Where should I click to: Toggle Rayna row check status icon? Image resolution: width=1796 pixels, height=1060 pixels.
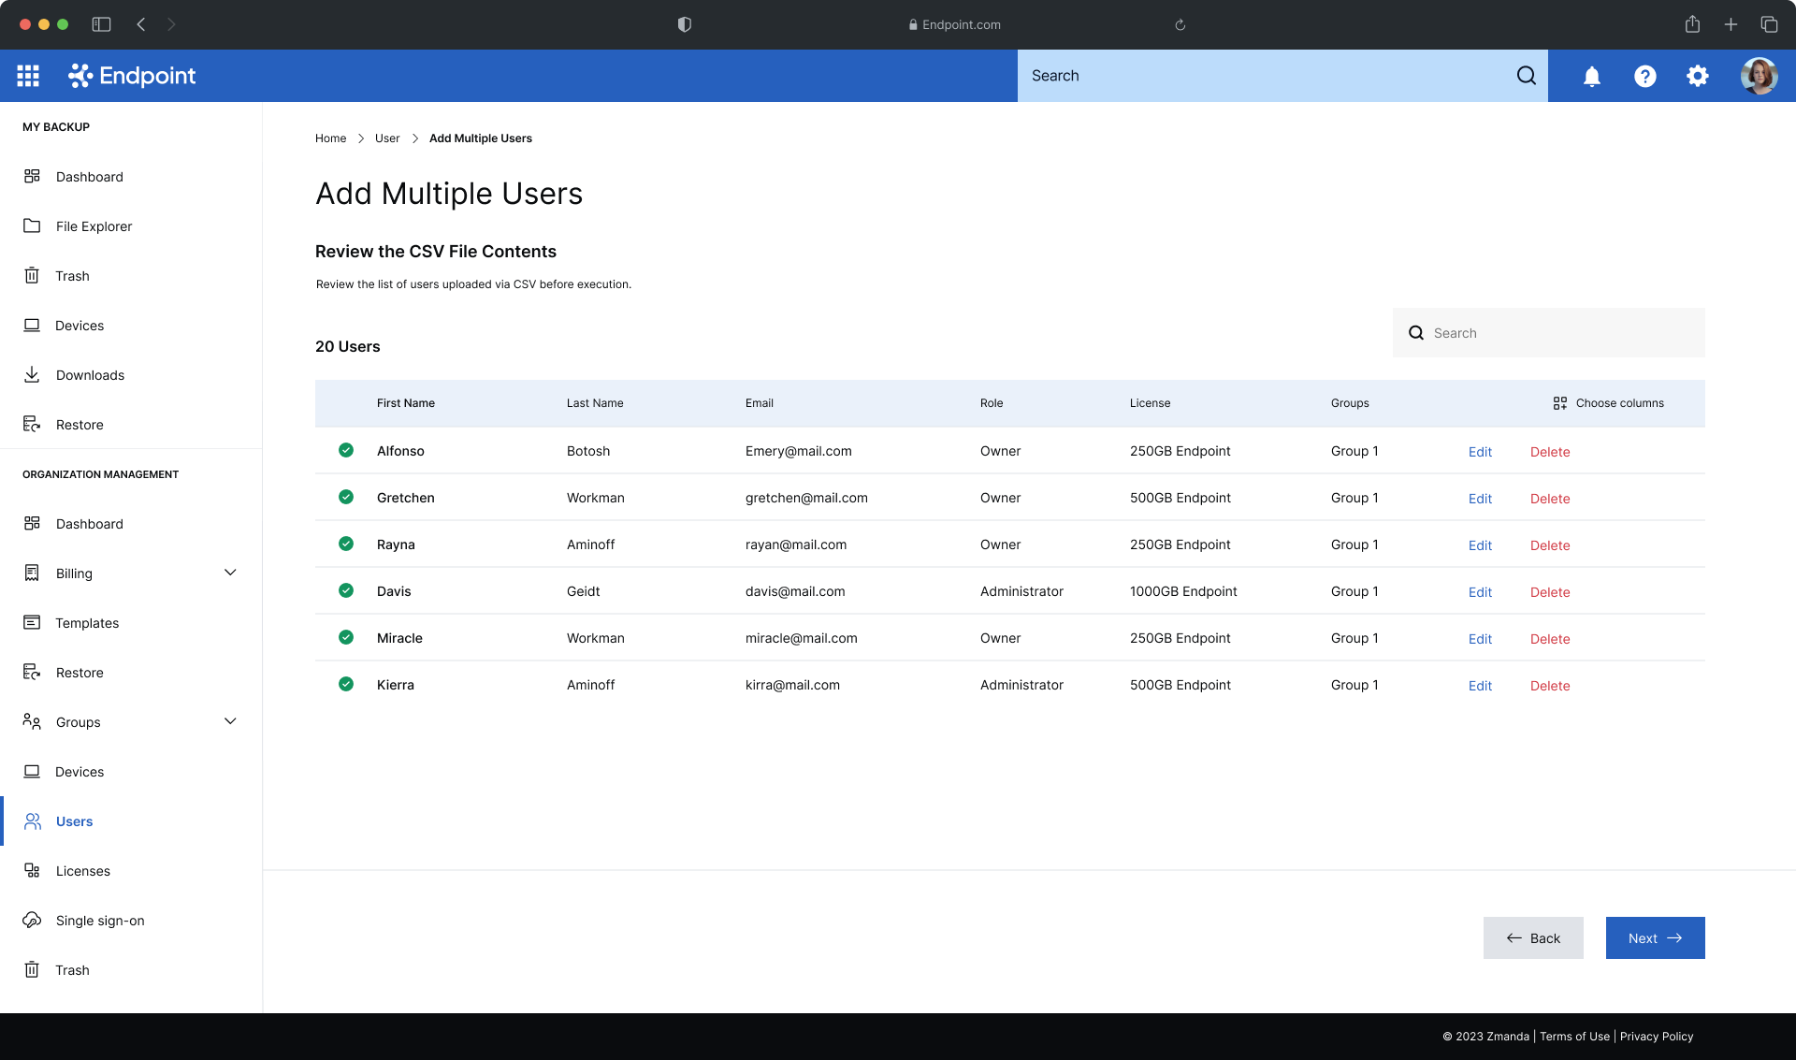[x=346, y=544]
